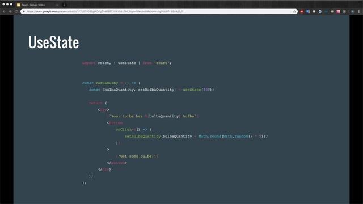Reload the page with the refresh icon
Viewport: 363px width, 204px height.
tap(16, 11)
